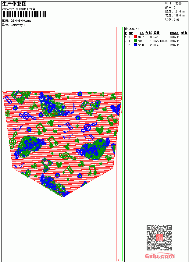Click the barcode under the studio name
The image size is (189, 262).
24,14
